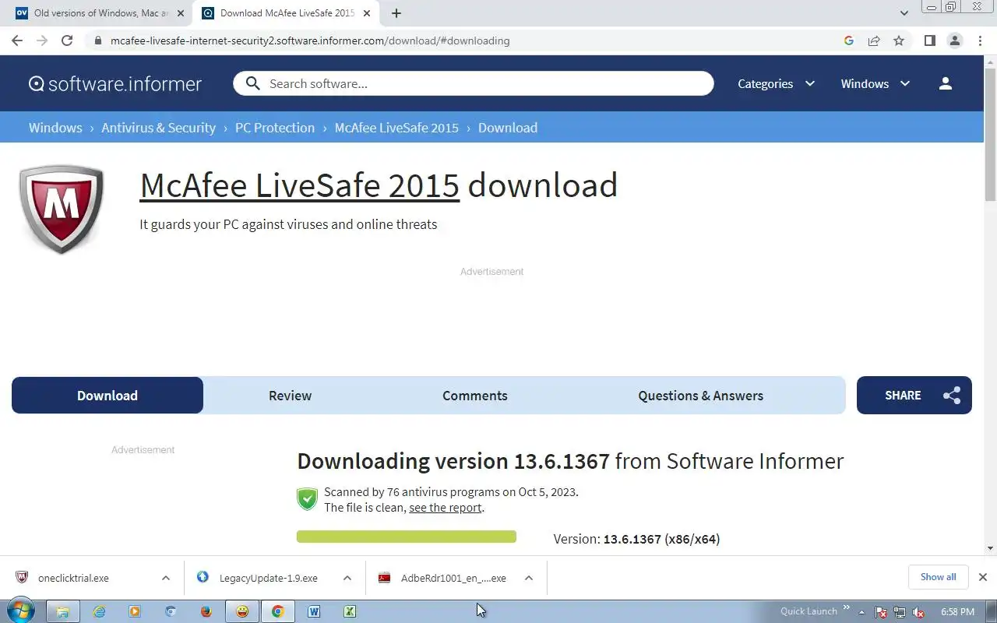Screen dimensions: 997x623
Task: Expand Quick Launch toolbar chevron
Action: coord(847,608)
